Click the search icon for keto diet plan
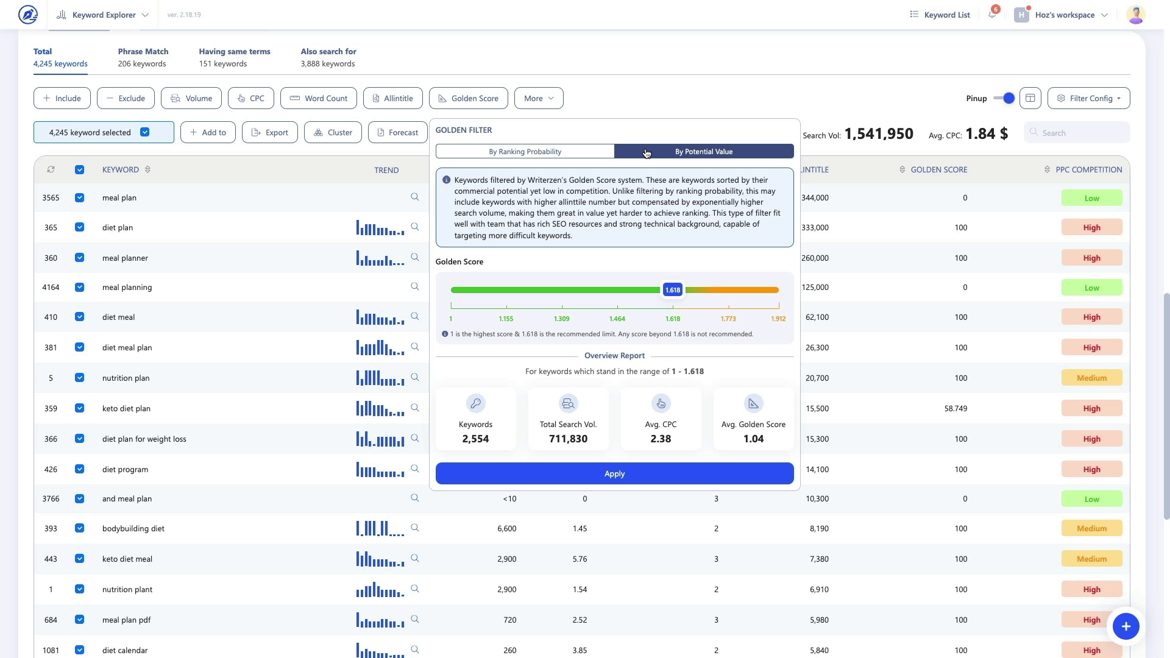The height and width of the screenshot is (658, 1170). point(415,408)
